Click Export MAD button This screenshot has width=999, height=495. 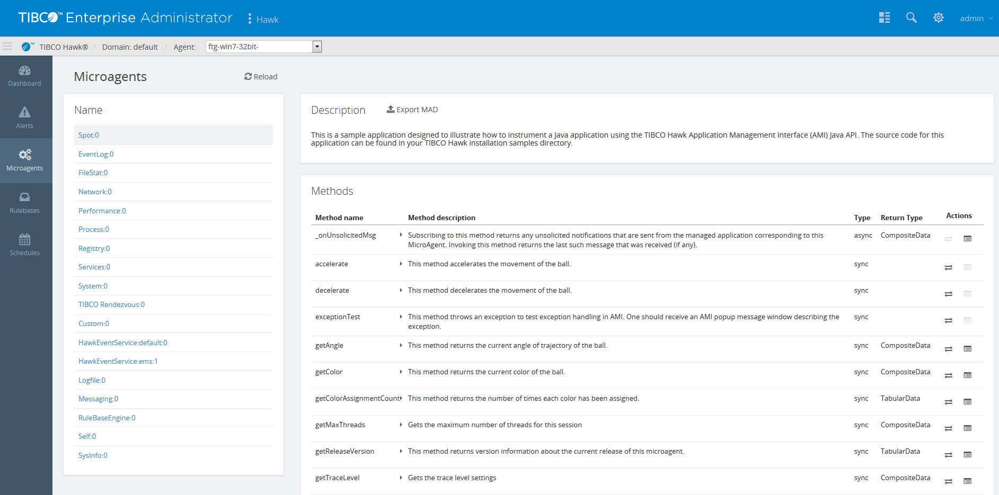click(x=412, y=110)
